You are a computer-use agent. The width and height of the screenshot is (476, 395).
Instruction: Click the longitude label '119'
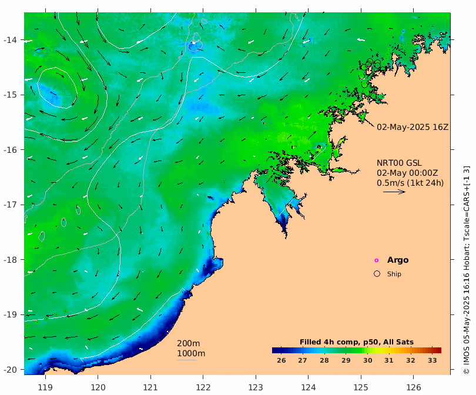pyautogui.click(x=45, y=387)
